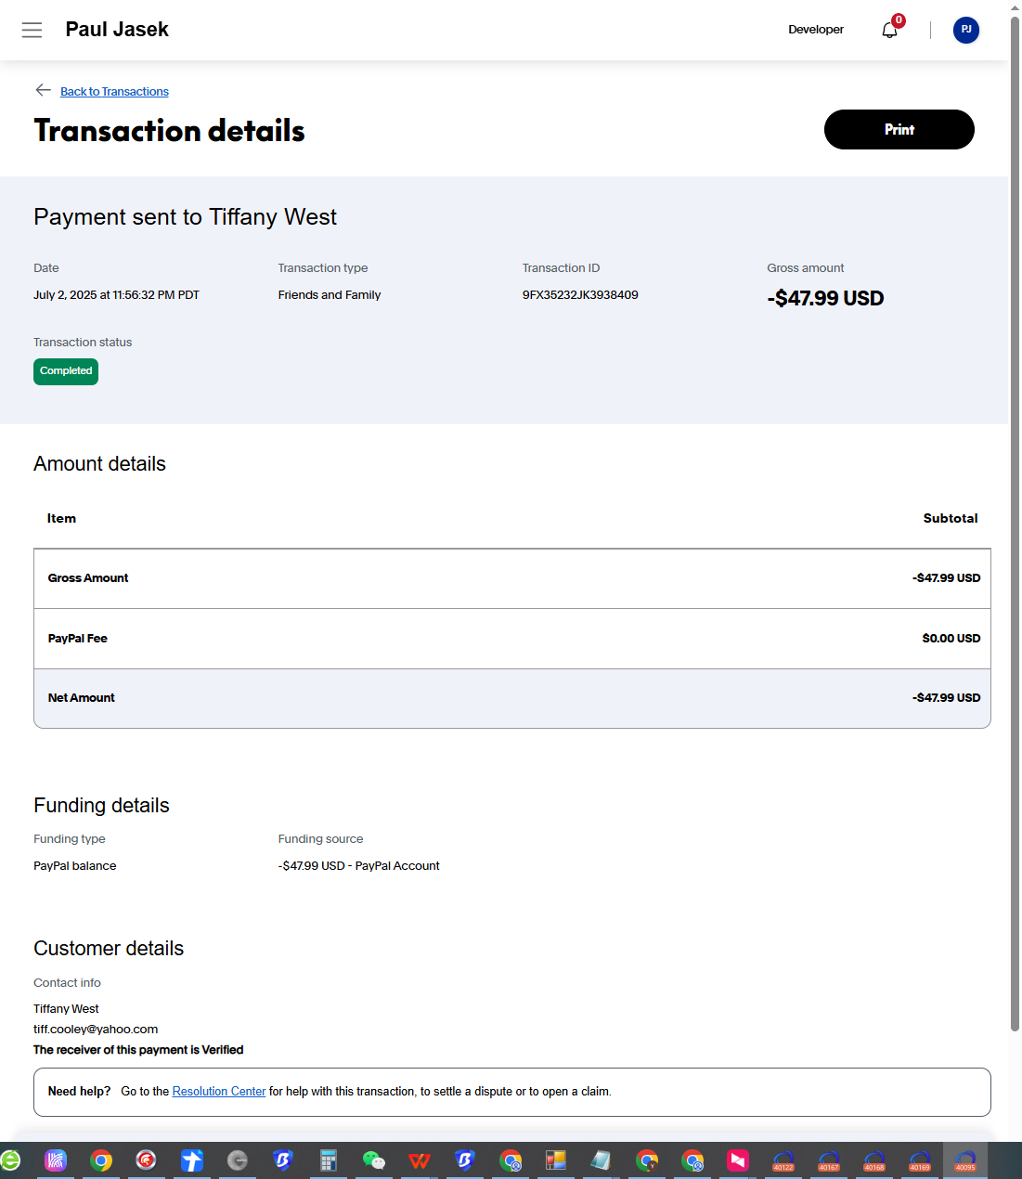The image size is (1022, 1179).
Task: Go back to Transactions
Action: tap(114, 92)
